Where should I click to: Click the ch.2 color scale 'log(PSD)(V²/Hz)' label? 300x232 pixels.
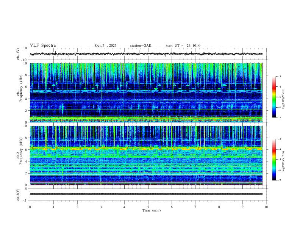coord(284,161)
